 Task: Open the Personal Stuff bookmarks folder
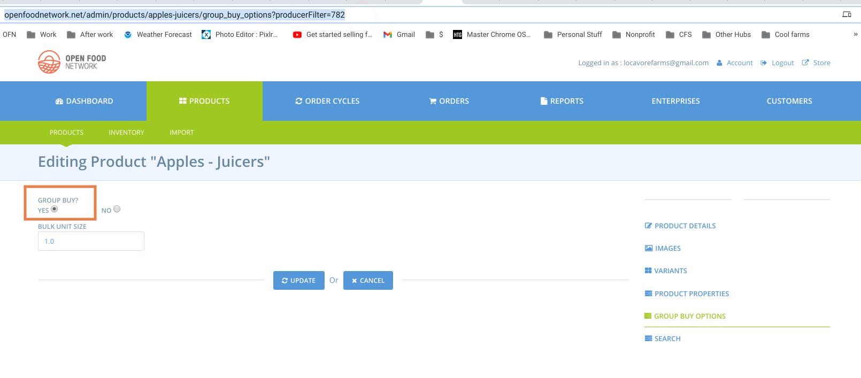pos(573,34)
